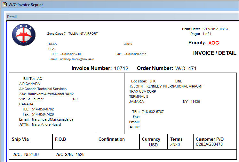
Task: Click the province code QC
Action: [x=75, y=99]
